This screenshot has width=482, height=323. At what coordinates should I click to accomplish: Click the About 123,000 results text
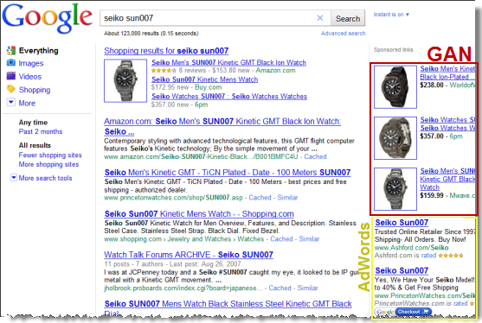click(151, 33)
